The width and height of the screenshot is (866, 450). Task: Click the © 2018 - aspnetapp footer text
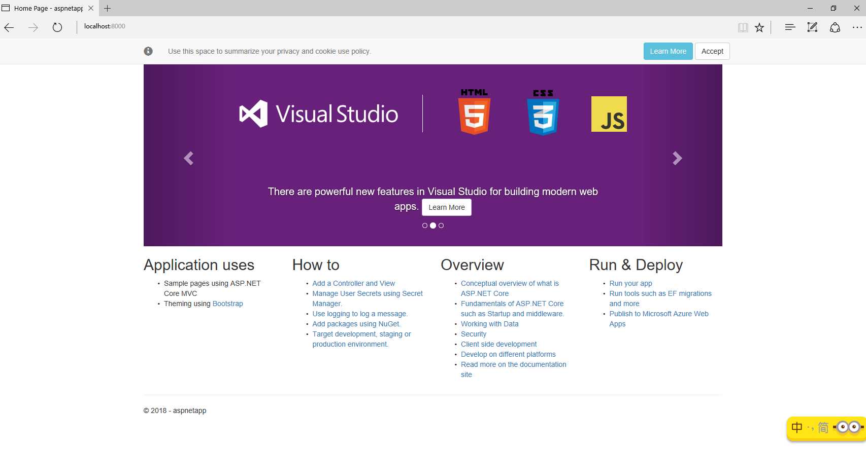(x=175, y=410)
